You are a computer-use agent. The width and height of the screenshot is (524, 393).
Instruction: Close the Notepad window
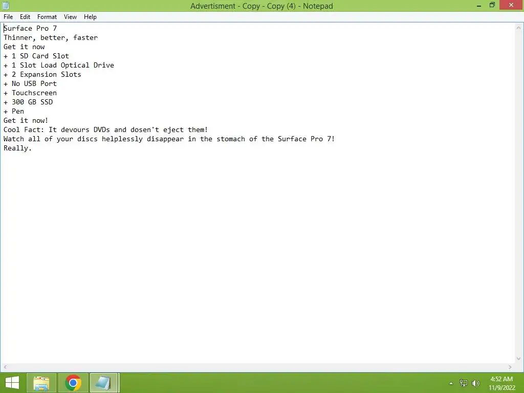tap(511, 5)
